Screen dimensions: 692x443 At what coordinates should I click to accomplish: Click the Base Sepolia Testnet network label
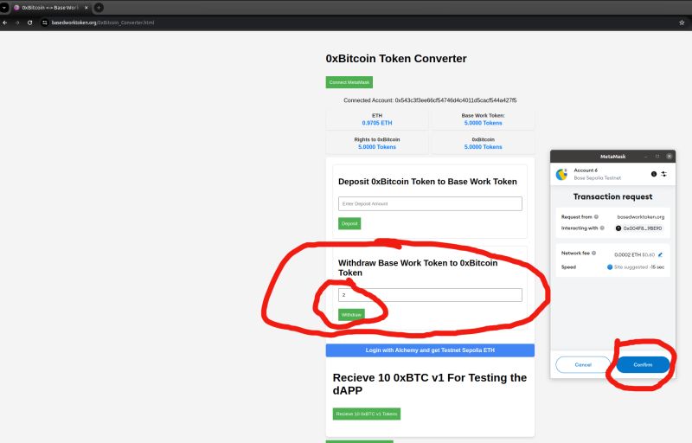[597, 178]
